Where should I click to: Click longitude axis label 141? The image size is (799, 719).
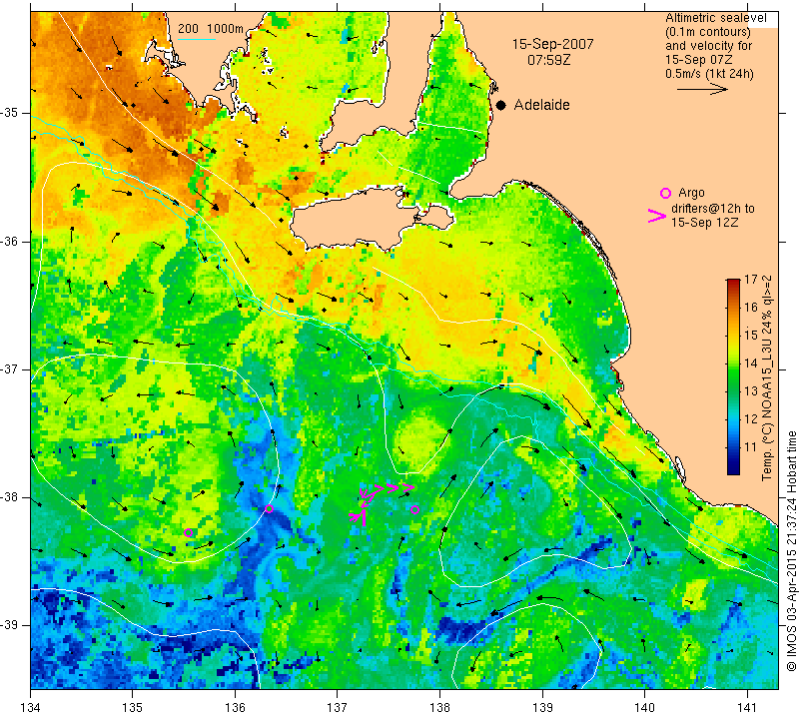pyautogui.click(x=747, y=708)
